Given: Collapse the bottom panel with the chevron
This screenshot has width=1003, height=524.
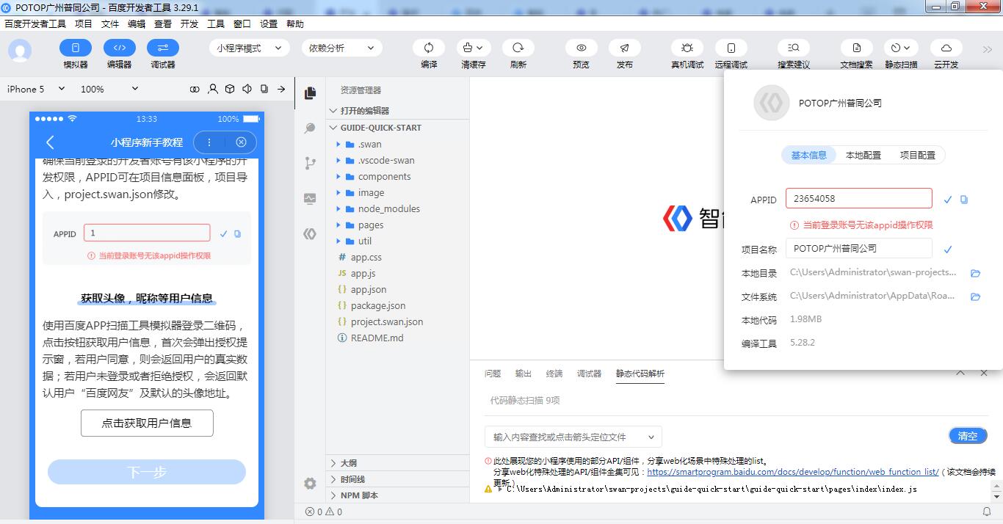Looking at the screenshot, I should click(960, 373).
